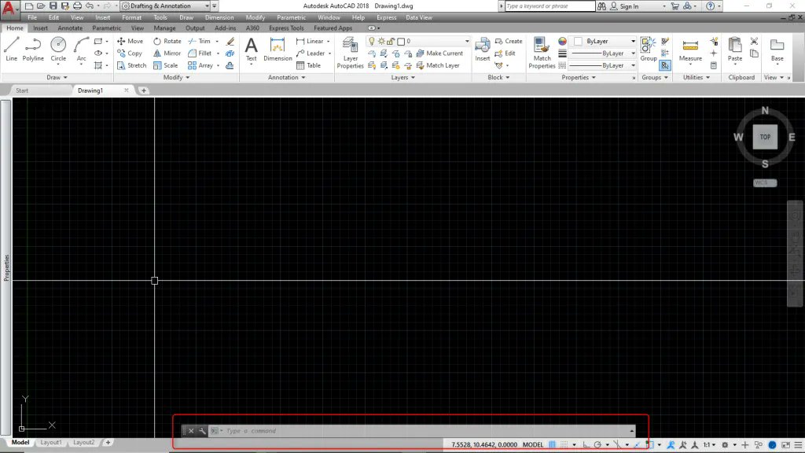Image resolution: width=805 pixels, height=453 pixels.
Task: Expand the Properties panel
Action: point(578,78)
